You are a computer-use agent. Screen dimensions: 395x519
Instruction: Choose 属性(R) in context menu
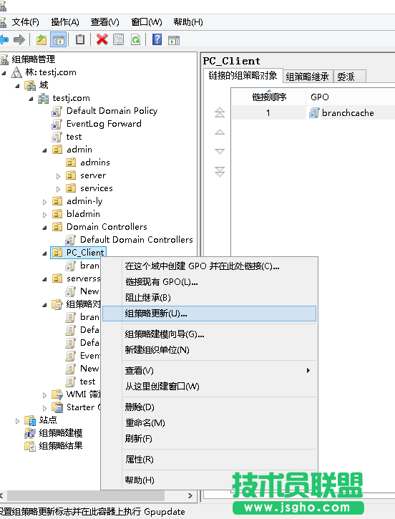[209, 460]
